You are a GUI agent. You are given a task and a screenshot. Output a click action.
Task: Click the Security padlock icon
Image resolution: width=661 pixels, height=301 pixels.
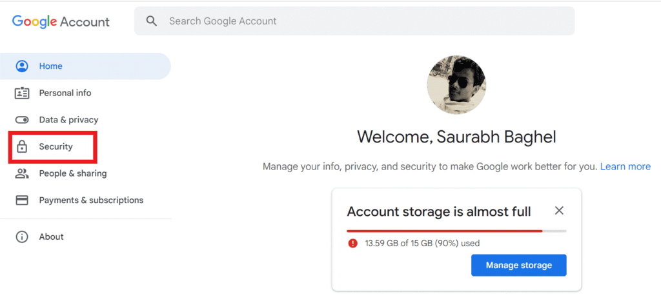tap(21, 146)
